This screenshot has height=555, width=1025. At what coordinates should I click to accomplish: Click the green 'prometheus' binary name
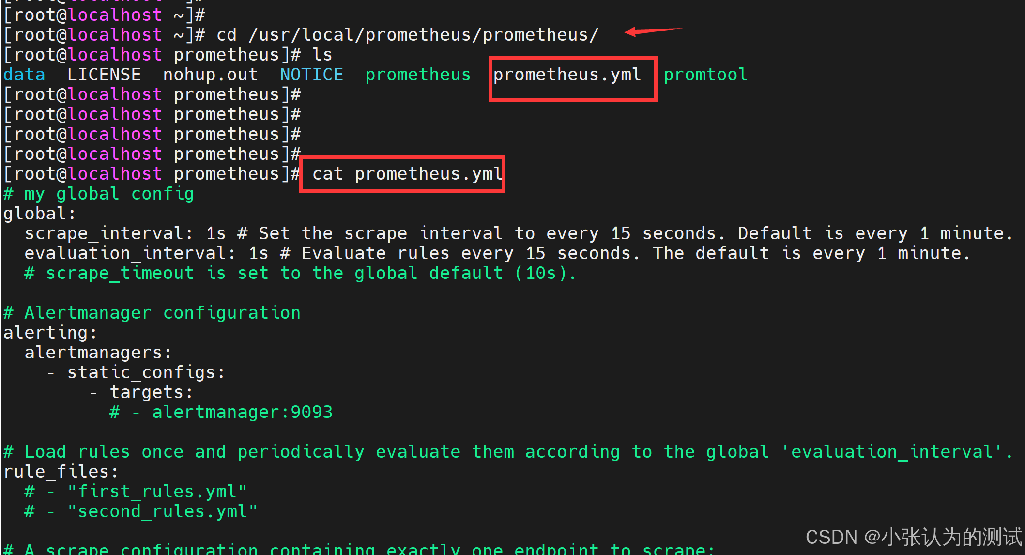click(417, 75)
